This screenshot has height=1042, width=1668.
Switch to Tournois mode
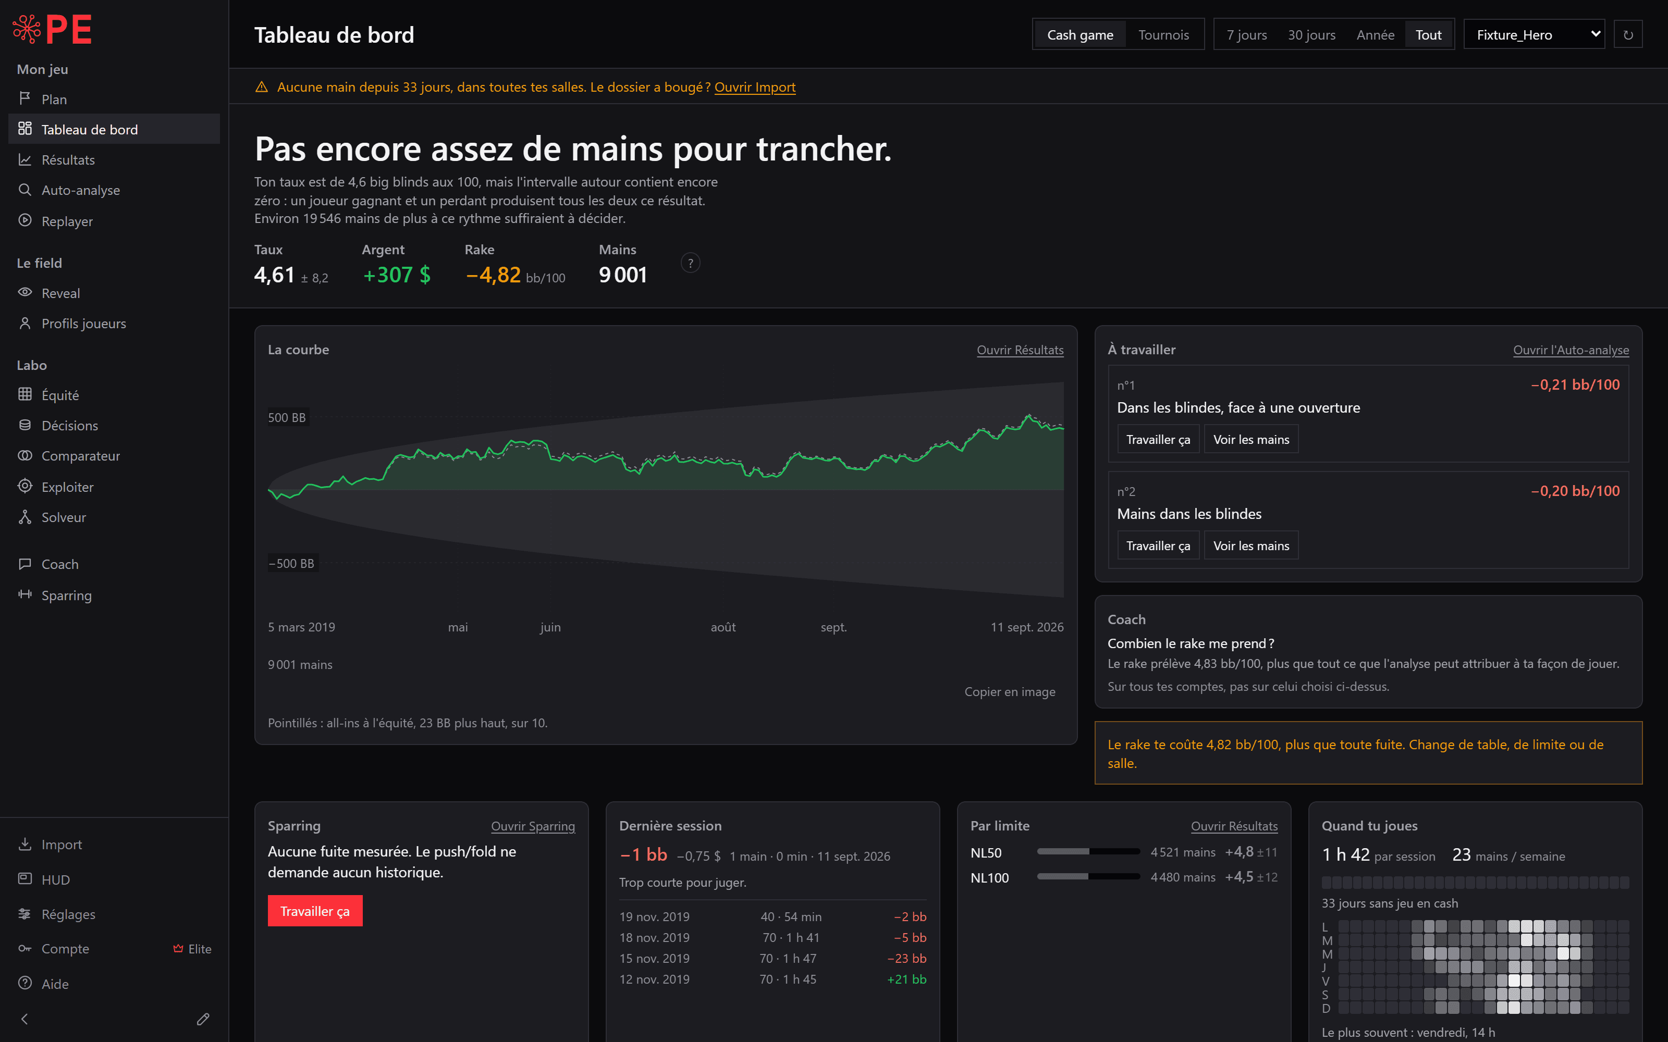pyautogui.click(x=1163, y=34)
